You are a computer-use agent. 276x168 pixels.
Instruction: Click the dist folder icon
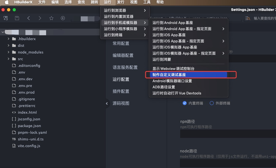tap(14, 45)
